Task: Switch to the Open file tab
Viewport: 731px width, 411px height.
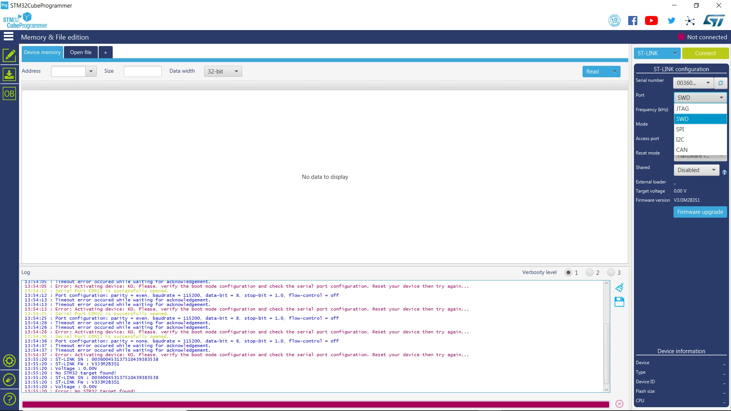Action: [x=81, y=53]
